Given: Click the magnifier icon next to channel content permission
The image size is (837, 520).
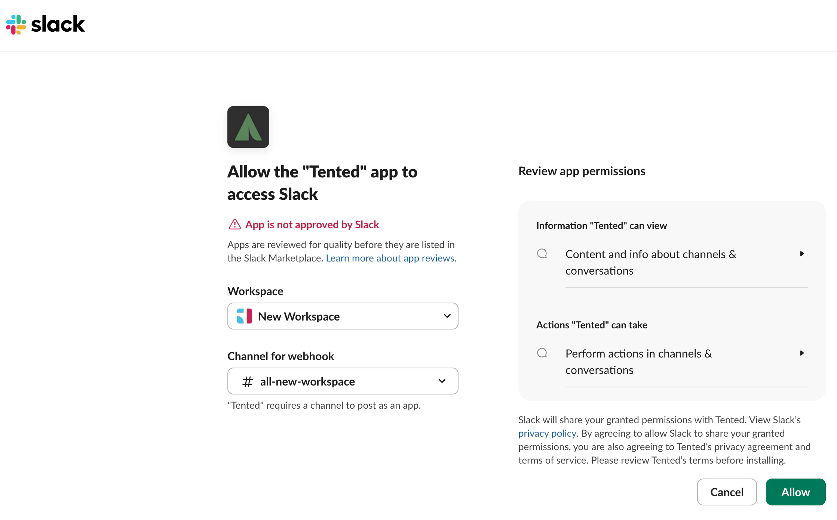Looking at the screenshot, I should pyautogui.click(x=542, y=253).
